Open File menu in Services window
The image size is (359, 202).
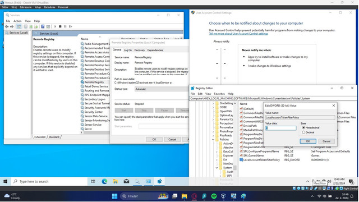tap(8, 21)
